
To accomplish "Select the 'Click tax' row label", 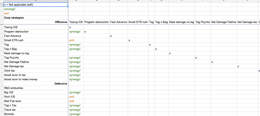I will point(36,71).
